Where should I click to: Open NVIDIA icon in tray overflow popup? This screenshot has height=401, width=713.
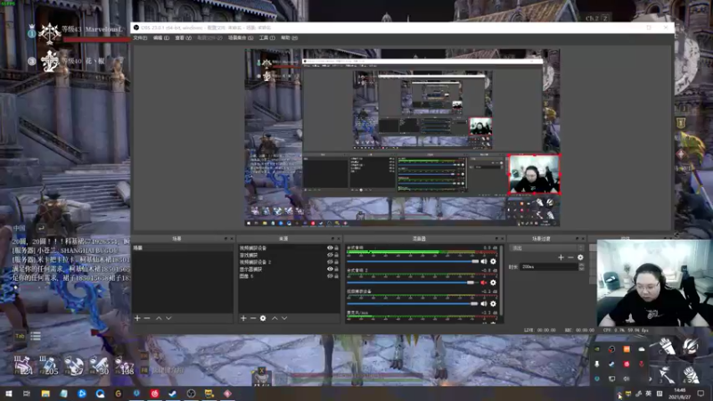pyautogui.click(x=597, y=349)
